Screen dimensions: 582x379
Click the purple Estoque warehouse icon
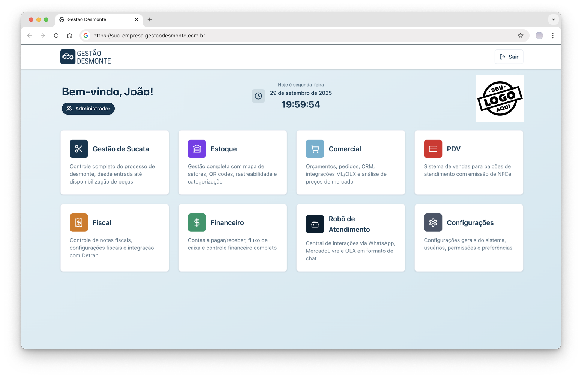[x=197, y=149]
